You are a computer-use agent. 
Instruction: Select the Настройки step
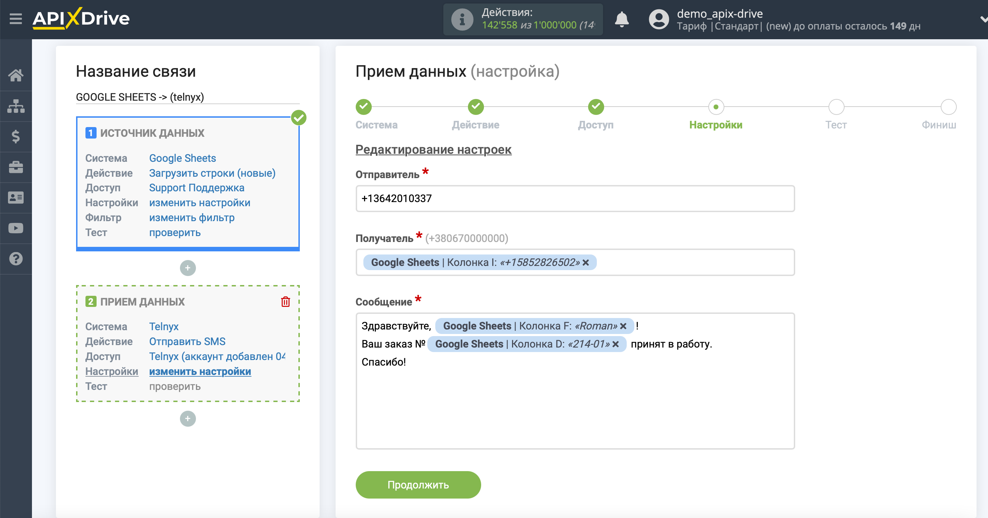coord(716,107)
